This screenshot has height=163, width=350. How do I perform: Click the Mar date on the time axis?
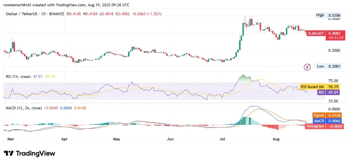click(x=11, y=139)
